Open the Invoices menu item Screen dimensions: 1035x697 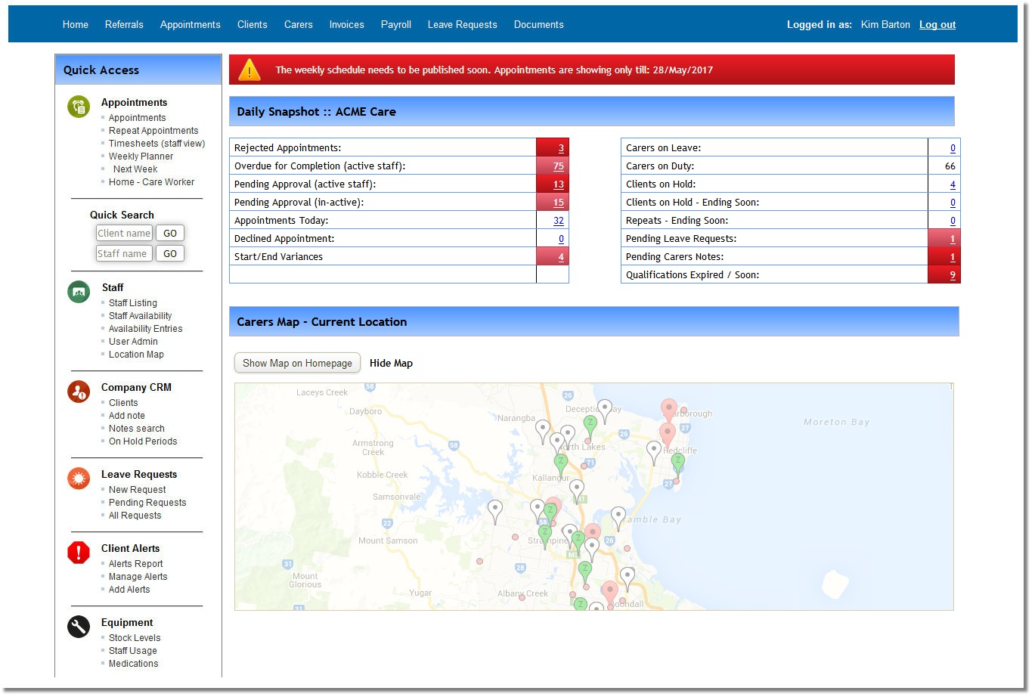[346, 25]
